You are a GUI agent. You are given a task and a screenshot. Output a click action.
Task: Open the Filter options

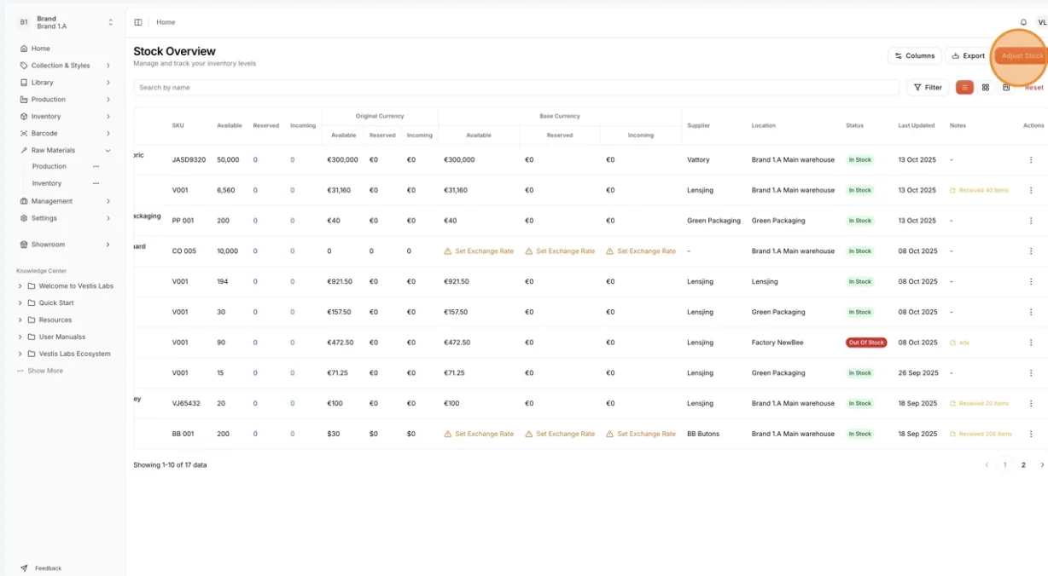click(x=928, y=87)
